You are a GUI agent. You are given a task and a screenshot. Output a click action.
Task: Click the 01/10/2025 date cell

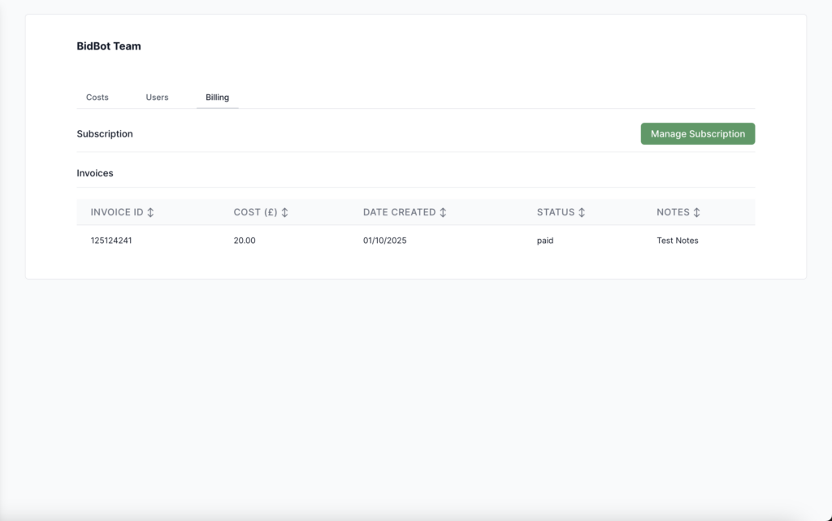(385, 241)
